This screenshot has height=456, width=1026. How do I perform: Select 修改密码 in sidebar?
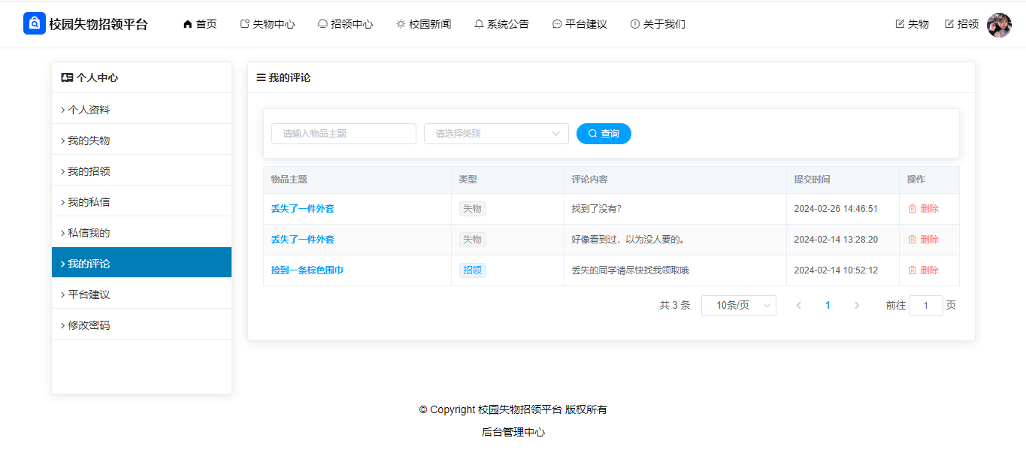click(x=141, y=325)
